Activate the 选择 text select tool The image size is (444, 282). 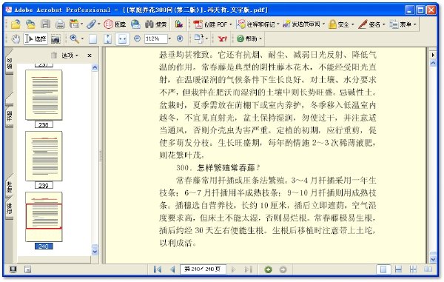pyautogui.click(x=36, y=38)
